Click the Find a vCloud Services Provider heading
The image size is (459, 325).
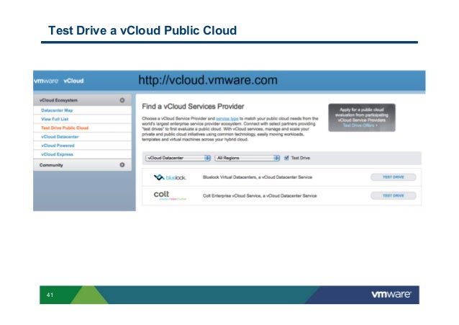pos(193,107)
